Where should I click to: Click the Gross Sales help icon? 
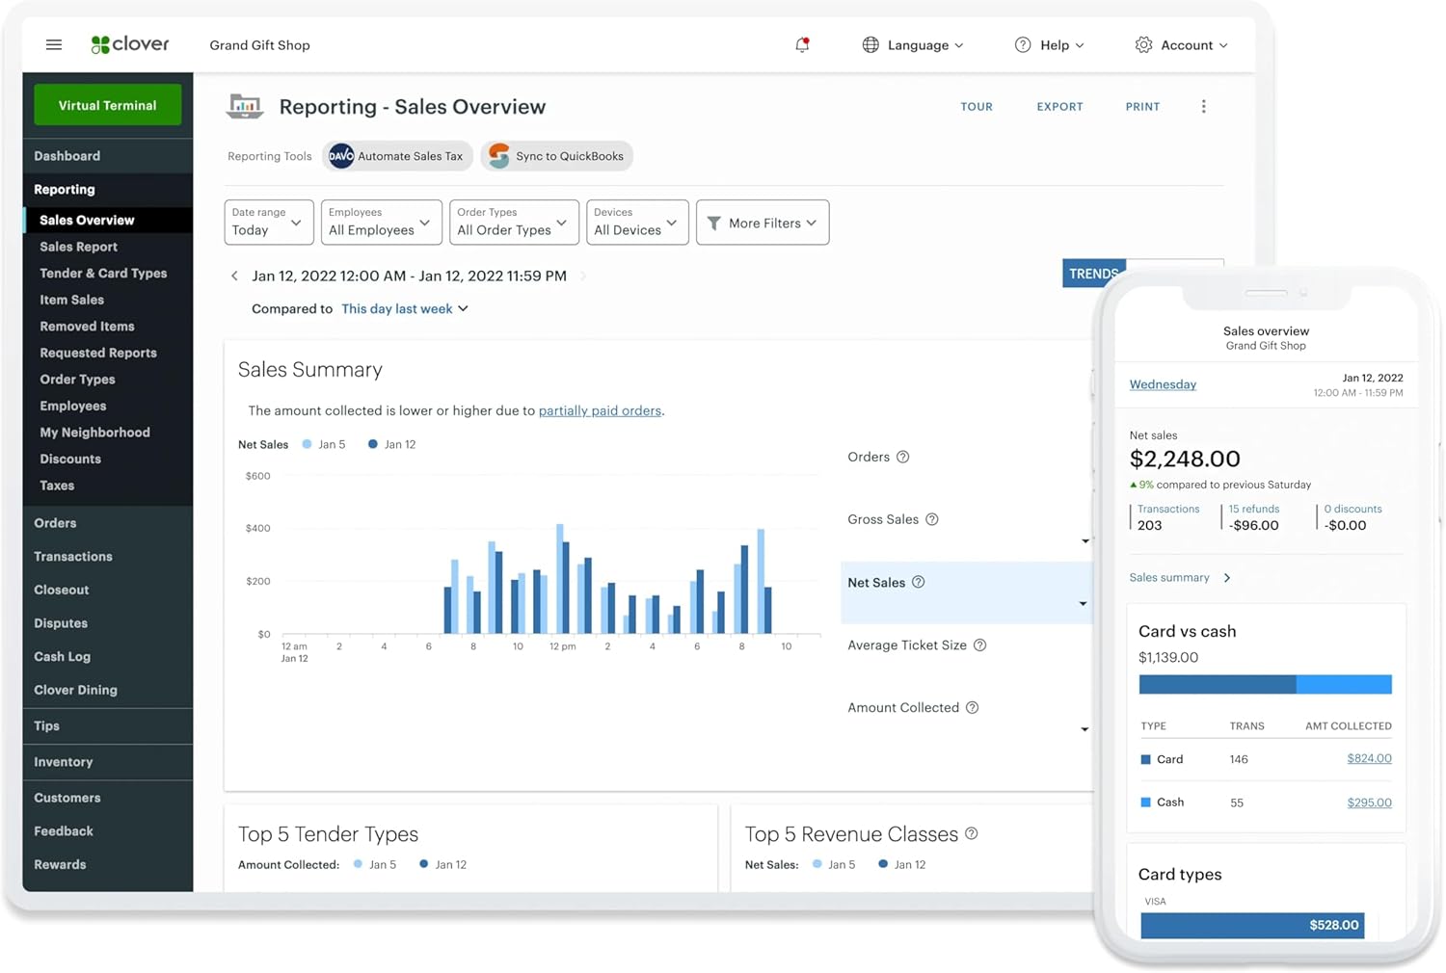(932, 520)
